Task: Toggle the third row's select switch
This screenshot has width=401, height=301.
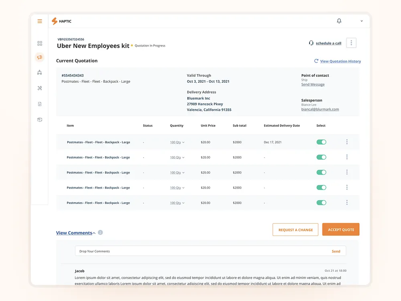Action: (321, 172)
